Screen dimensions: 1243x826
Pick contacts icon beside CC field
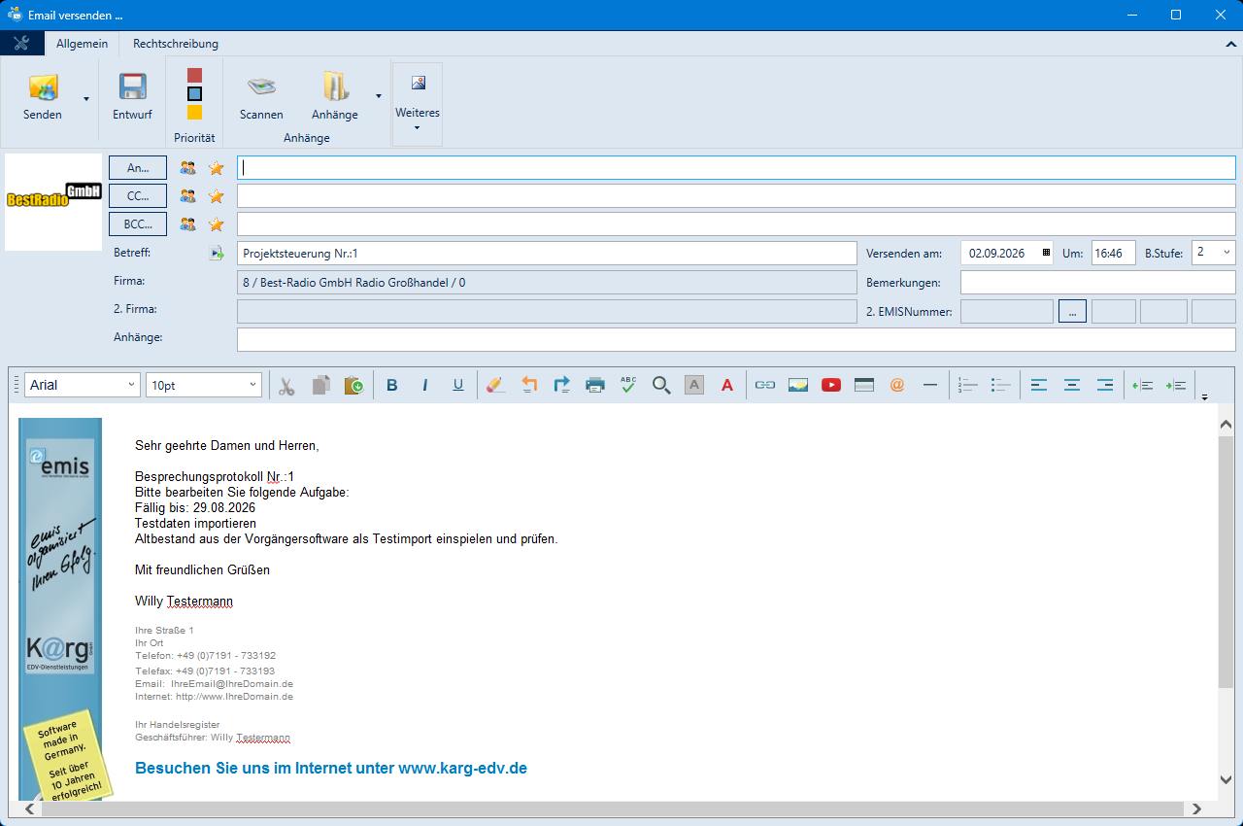pyautogui.click(x=187, y=196)
